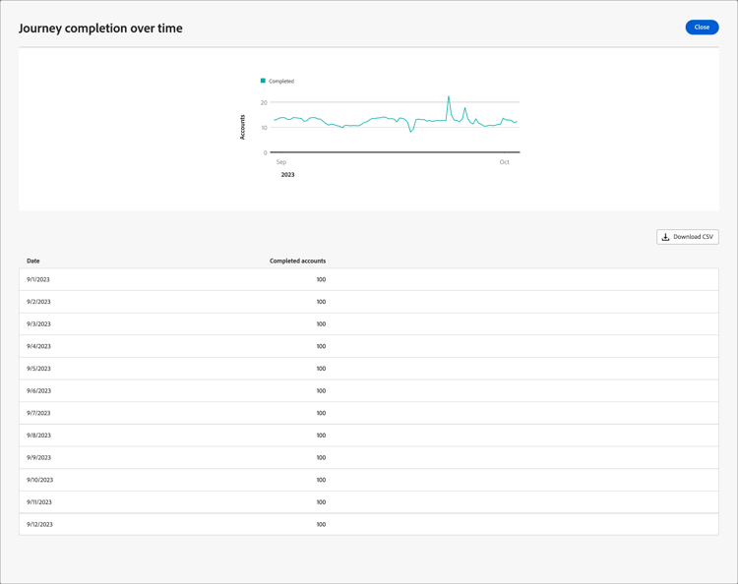Viewport: 738px width, 584px height.
Task: Click the Oct label on the chart axis
Action: [505, 161]
